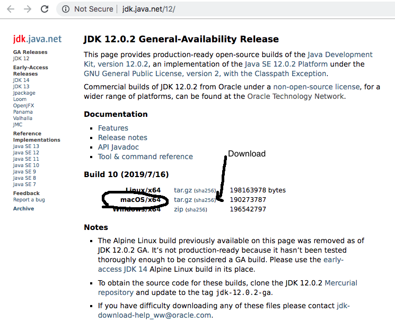Click the jdk-download-help email link
The height and width of the screenshot is (323, 395).
[224, 310]
